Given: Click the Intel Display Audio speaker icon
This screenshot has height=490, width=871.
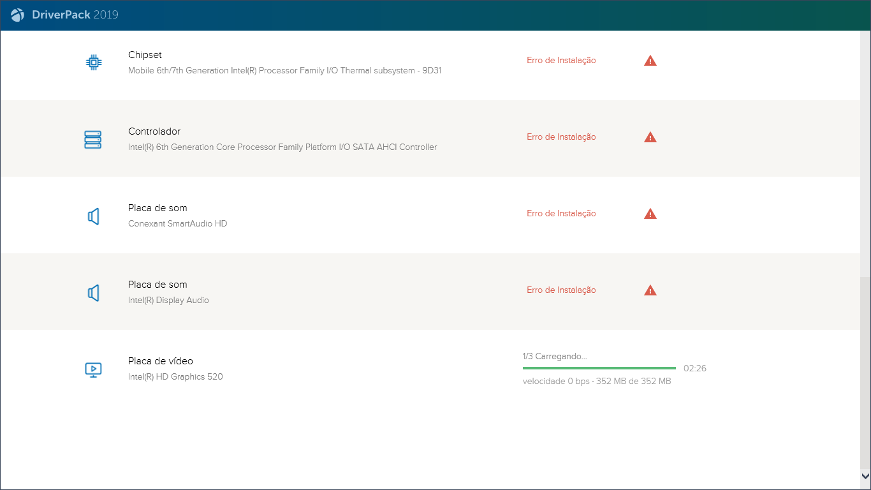Looking at the screenshot, I should pyautogui.click(x=93, y=293).
